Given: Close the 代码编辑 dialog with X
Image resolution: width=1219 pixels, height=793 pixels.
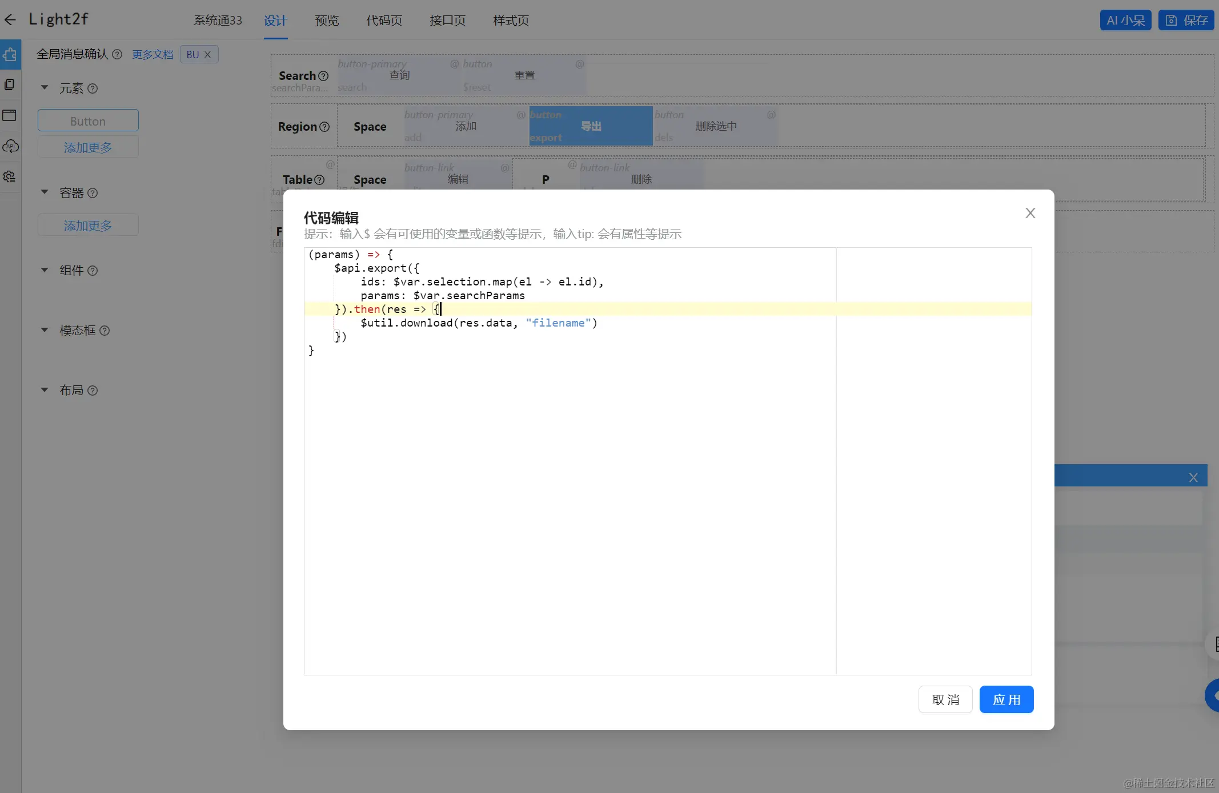Looking at the screenshot, I should [x=1030, y=213].
